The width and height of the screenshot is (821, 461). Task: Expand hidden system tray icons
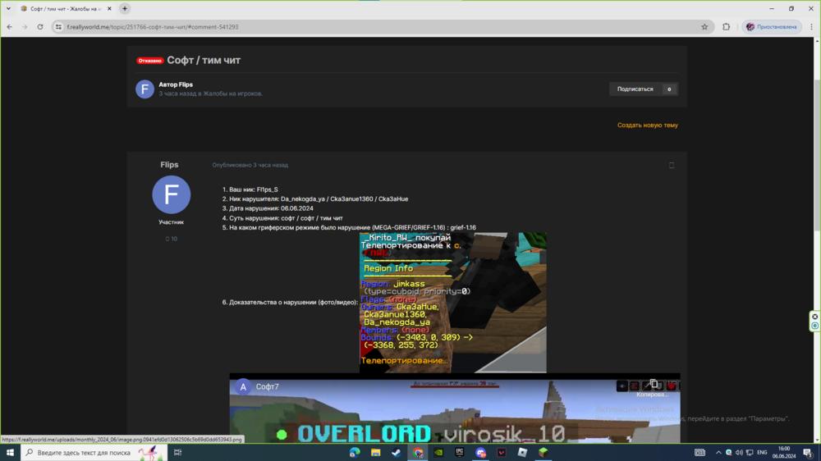[718, 453]
